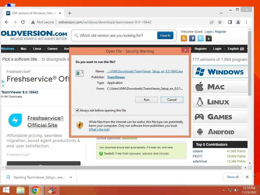Screen dimensions: 260x195
Task: Open the Windows nav menu item
Action: (8, 49)
